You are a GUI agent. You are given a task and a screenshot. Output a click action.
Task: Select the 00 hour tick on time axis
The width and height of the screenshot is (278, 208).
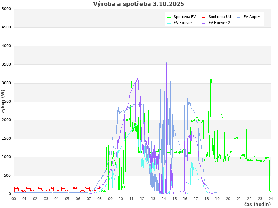(14, 199)
